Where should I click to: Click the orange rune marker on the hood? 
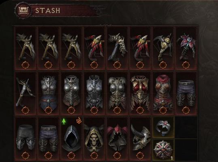[79, 120]
